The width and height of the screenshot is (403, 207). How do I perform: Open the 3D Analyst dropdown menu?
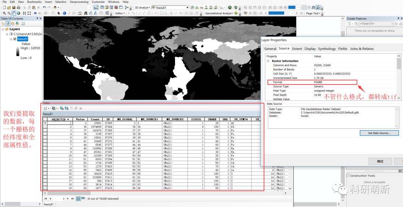[142, 7]
